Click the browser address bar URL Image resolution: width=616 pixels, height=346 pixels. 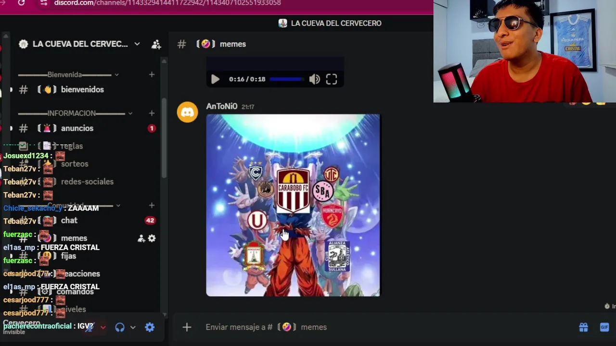(167, 3)
